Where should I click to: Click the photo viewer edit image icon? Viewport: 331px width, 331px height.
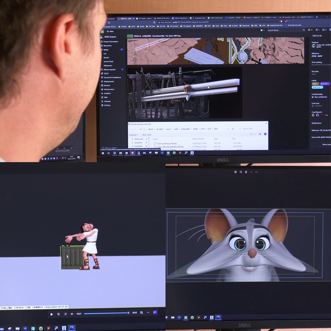235,172
